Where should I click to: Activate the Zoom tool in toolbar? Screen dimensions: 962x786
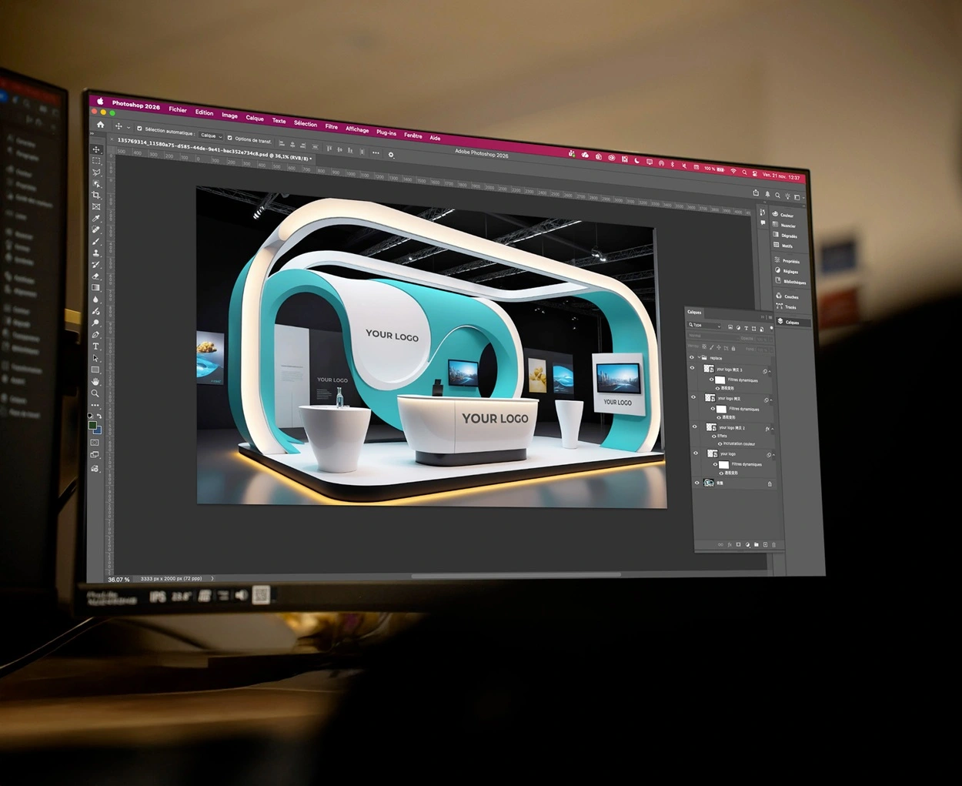95,393
